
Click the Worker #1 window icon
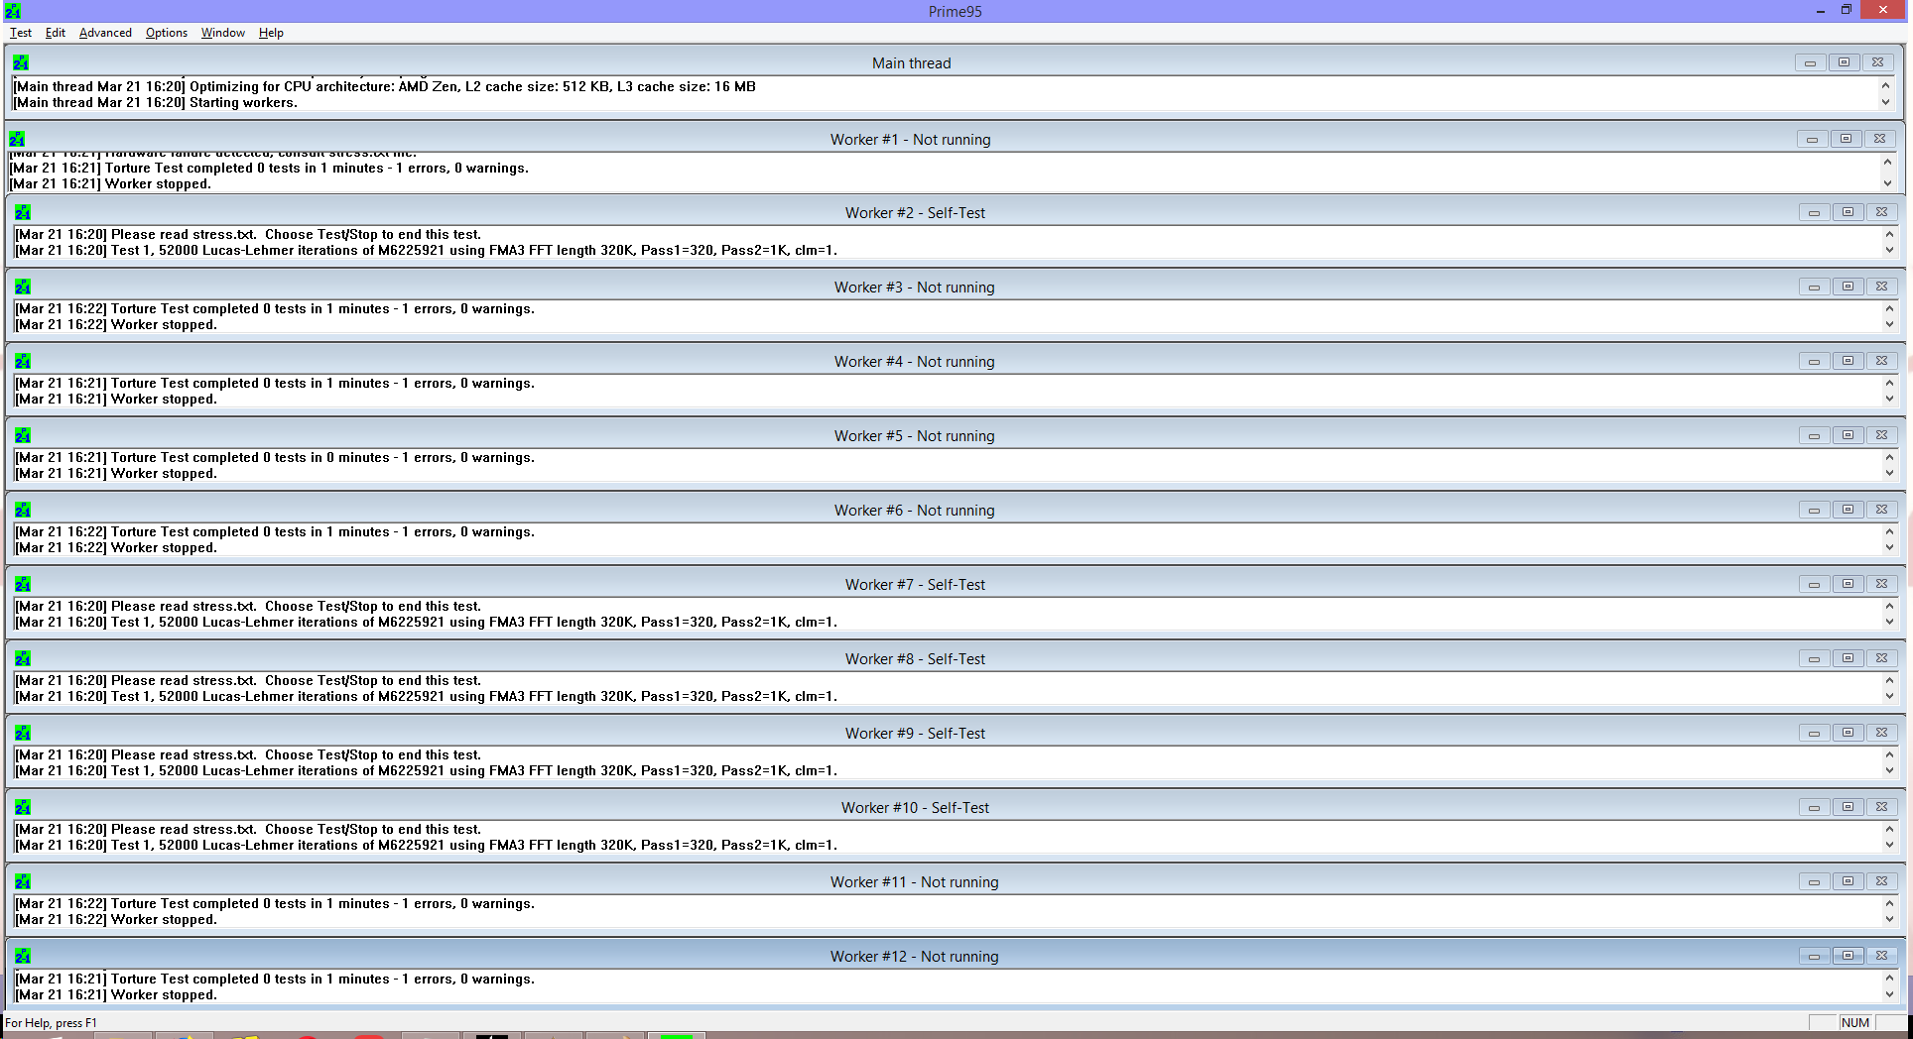tap(17, 139)
